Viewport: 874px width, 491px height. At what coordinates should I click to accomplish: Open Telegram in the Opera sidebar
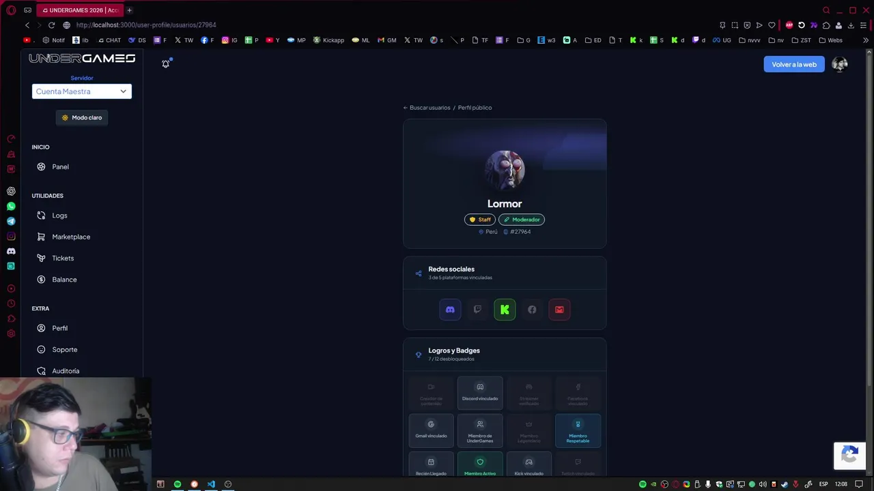pyautogui.click(x=11, y=222)
